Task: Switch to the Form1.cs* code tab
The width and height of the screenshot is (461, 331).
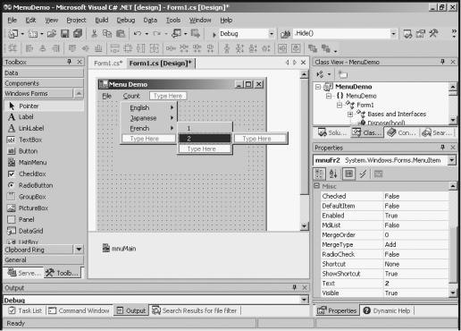Action: [x=108, y=64]
